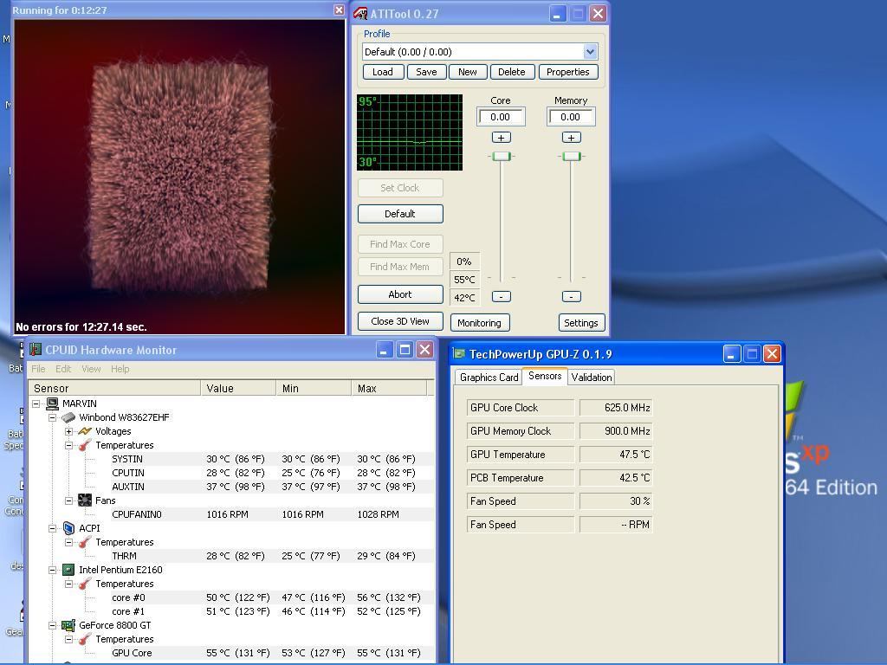Collapse Temperatures under ACPI
887x665 pixels.
[69, 542]
